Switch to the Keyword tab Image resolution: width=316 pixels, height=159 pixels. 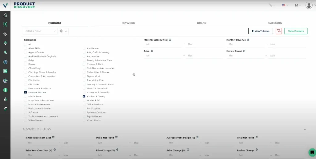pyautogui.click(x=128, y=23)
